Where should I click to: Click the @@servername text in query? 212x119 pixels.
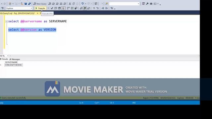(x=31, y=21)
